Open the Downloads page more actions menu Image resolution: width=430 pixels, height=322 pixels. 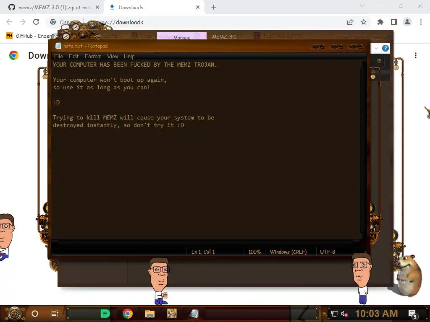point(416,56)
